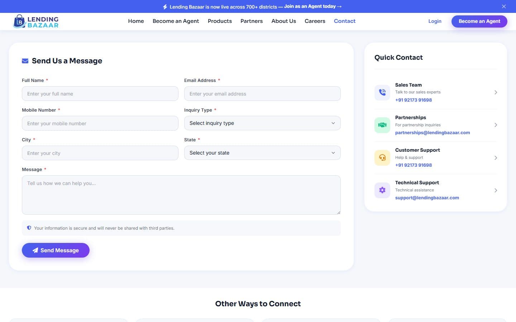Click the purple Become an Agent button
This screenshot has width=516, height=322.
click(x=479, y=21)
